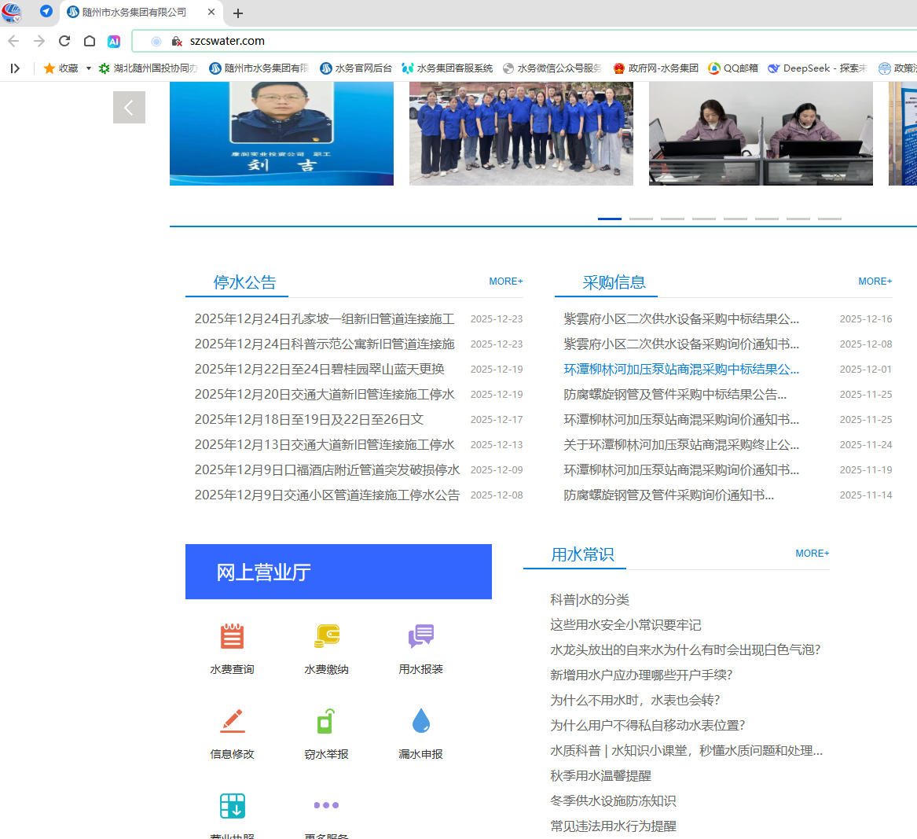Open a new browser tab

click(x=238, y=13)
